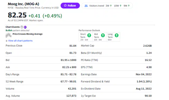Click the Ask value 82.25 x 800
Screen dimensions: 169x100
point(69,67)
